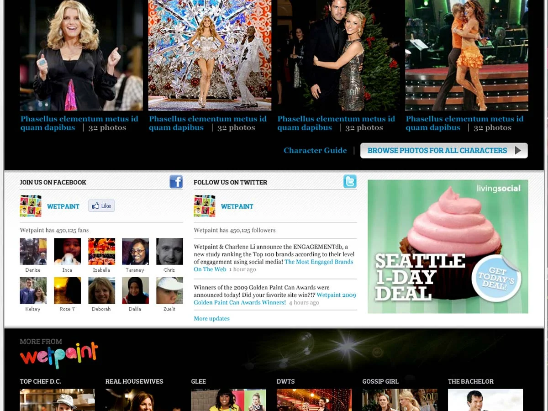The width and height of the screenshot is (548, 411).
Task: Click the 'Wetpaint has 450,125 followers' text
Action: tap(235, 230)
